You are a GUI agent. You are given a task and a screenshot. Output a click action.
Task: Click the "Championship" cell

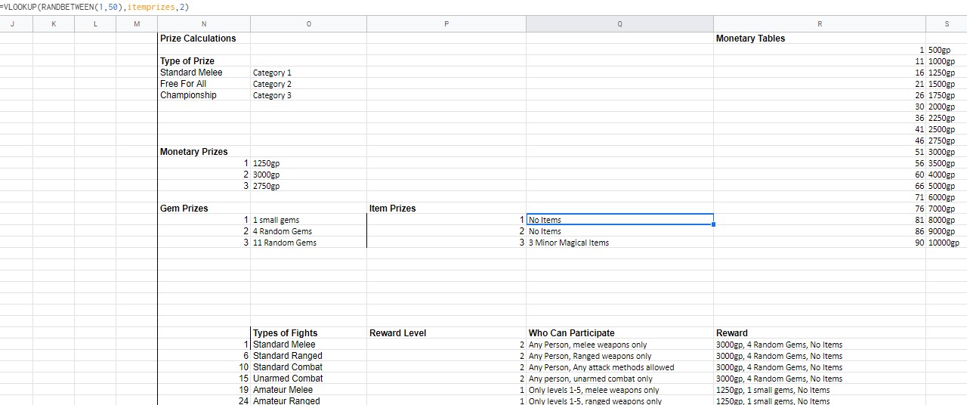(188, 95)
